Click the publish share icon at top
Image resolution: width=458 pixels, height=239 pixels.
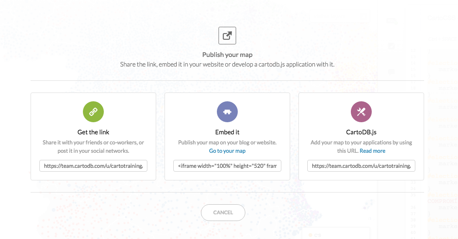[x=227, y=36]
